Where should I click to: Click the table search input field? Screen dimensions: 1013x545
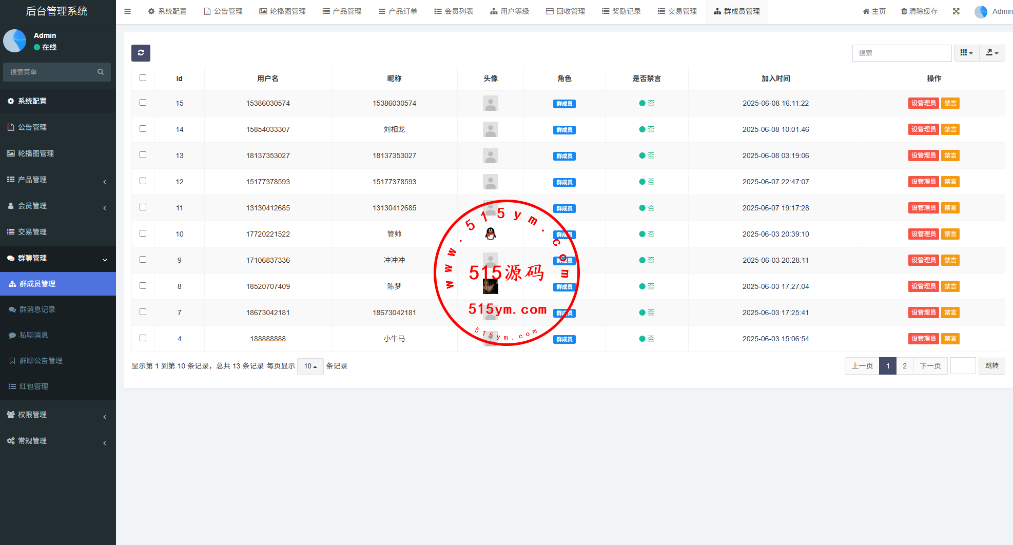point(901,53)
